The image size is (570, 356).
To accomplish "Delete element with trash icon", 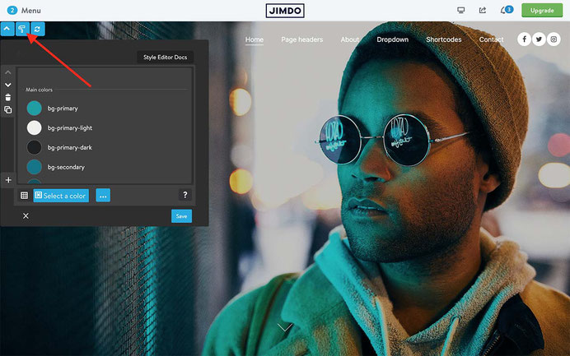I will pyautogui.click(x=8, y=97).
